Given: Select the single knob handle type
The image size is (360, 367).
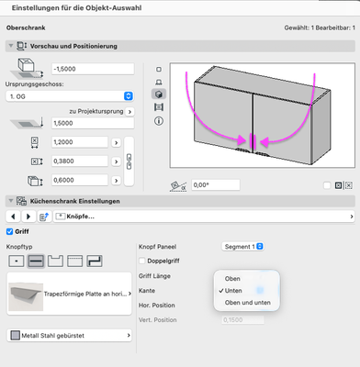Looking at the screenshot, I should coord(17,261).
